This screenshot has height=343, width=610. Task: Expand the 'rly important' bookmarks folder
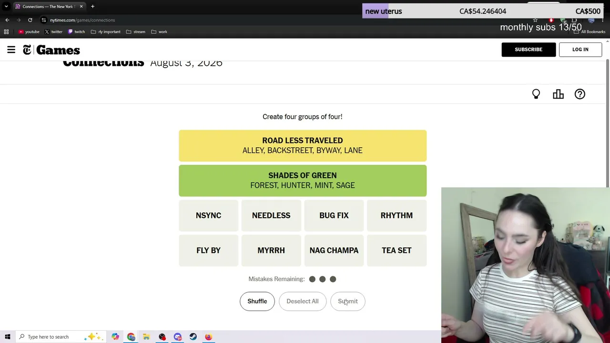coord(106,32)
